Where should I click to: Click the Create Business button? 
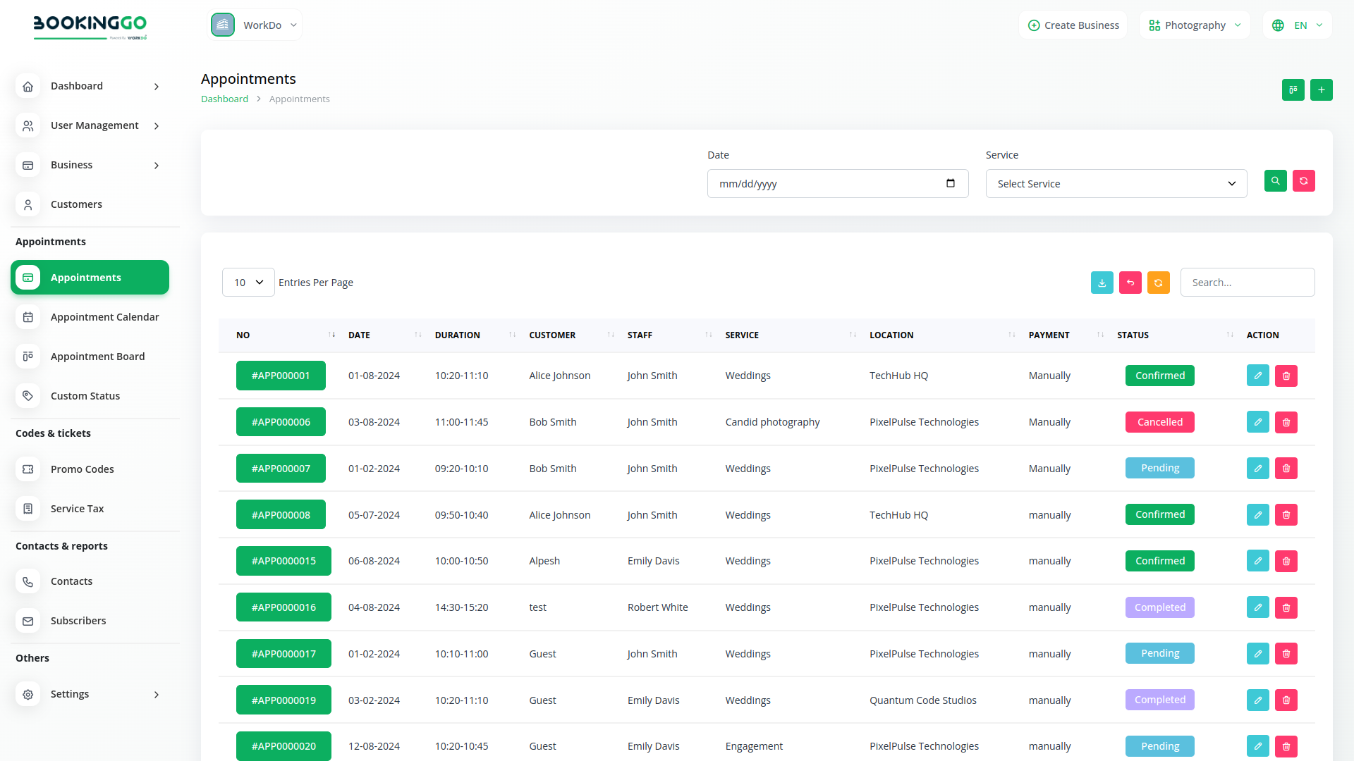point(1073,25)
